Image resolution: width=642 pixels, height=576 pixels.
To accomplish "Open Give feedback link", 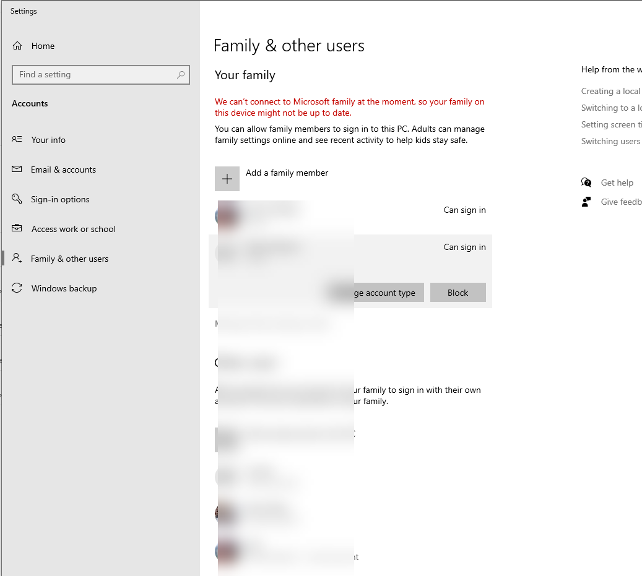I will (x=621, y=202).
